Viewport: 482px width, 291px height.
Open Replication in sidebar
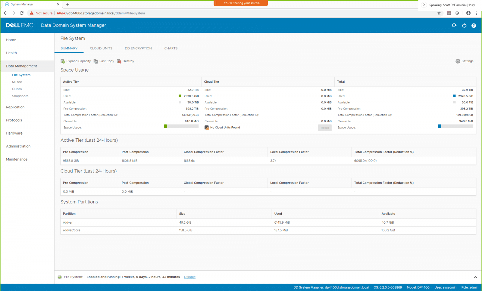15,107
